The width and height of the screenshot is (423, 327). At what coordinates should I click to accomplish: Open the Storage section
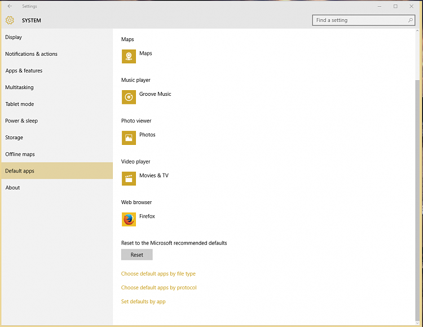(57, 138)
